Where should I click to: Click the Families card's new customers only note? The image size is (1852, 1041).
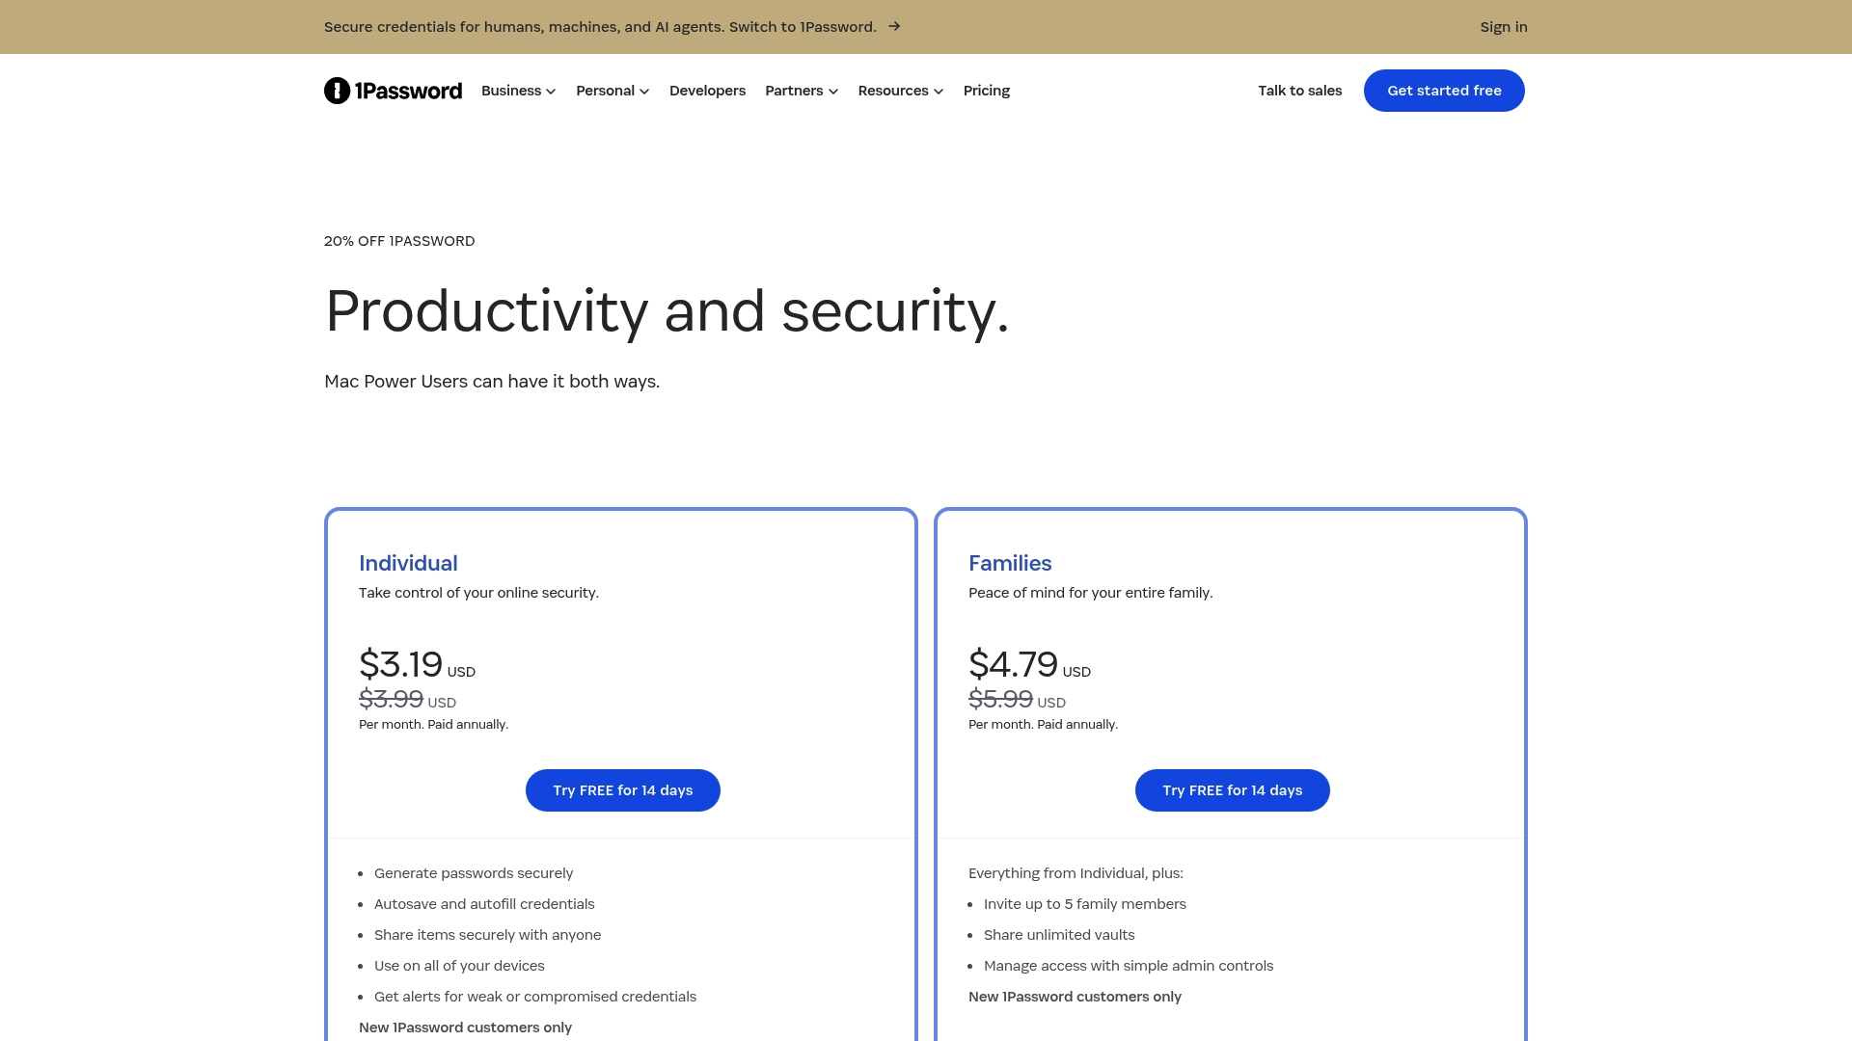1075,997
